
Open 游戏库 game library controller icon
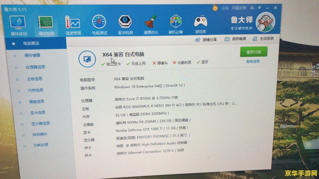click(201, 24)
